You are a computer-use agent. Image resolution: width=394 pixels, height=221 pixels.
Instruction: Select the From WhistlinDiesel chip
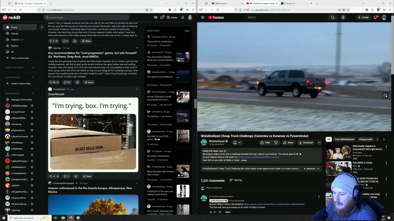[x=344, y=139]
